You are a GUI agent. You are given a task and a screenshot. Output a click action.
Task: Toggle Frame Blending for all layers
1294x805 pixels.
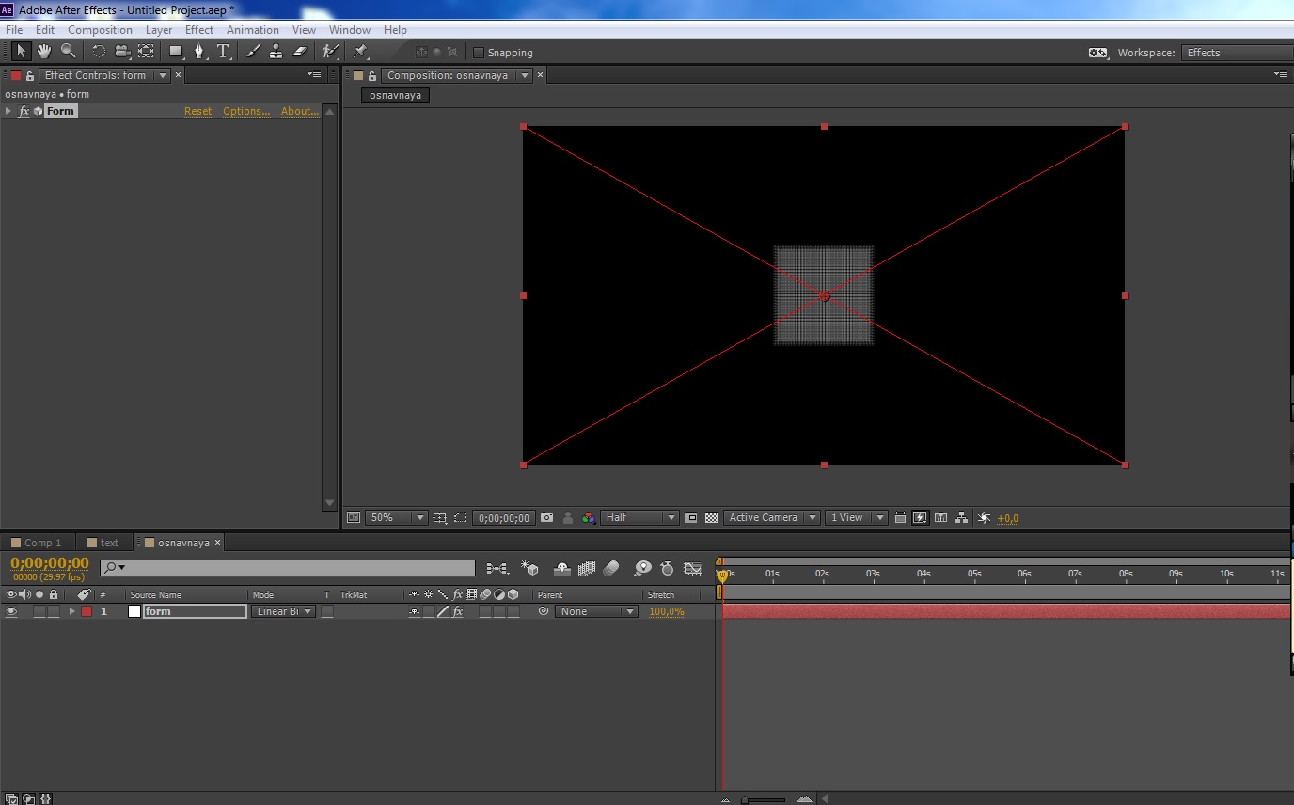click(587, 569)
